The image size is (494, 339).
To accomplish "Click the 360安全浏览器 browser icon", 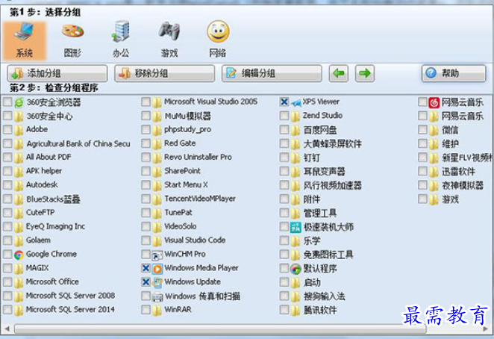I will pos(19,102).
